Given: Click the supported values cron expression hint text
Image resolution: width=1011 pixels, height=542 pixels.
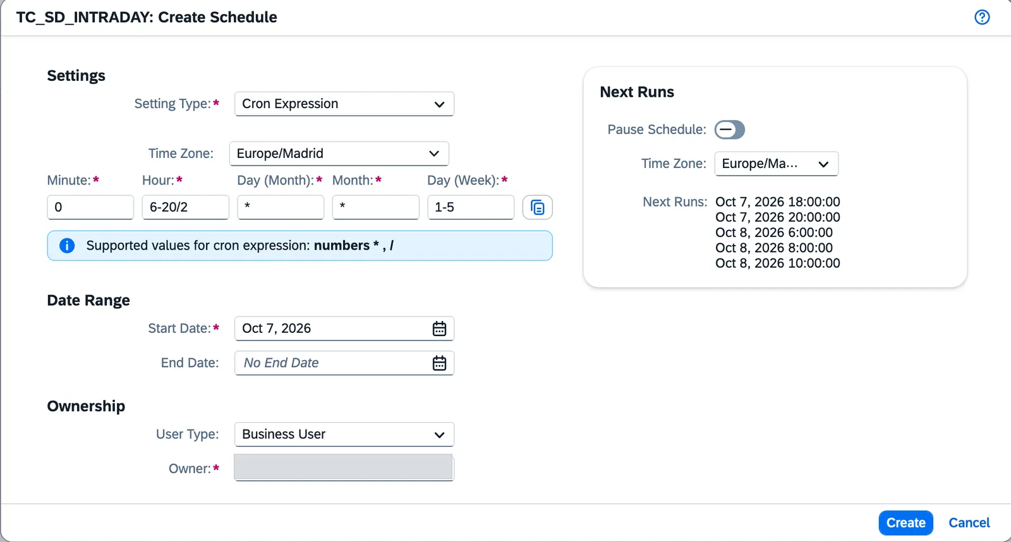Looking at the screenshot, I should [240, 246].
